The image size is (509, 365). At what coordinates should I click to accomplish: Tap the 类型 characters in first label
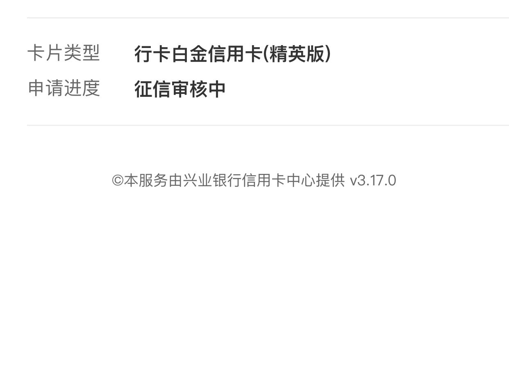(82, 53)
